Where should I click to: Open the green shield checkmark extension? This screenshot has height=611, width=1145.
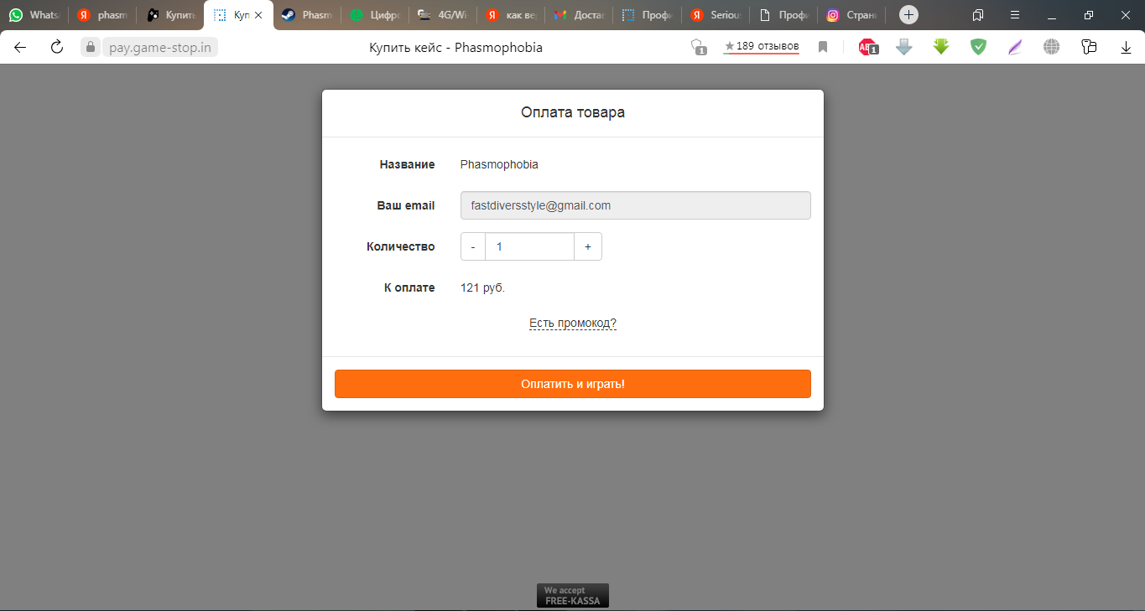[978, 47]
